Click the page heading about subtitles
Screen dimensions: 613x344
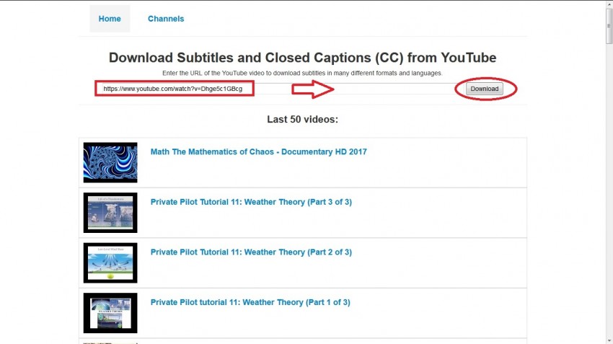[x=303, y=58]
